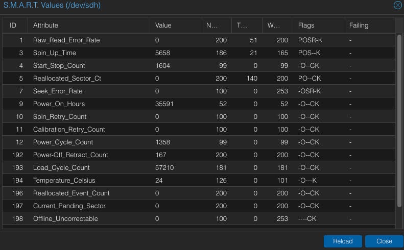The image size is (404, 250).
Task: Sort by the Value column header
Action: click(175, 25)
